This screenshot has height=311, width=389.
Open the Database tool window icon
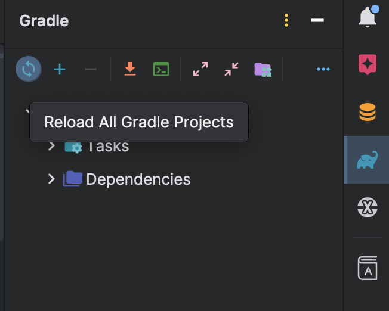click(368, 112)
